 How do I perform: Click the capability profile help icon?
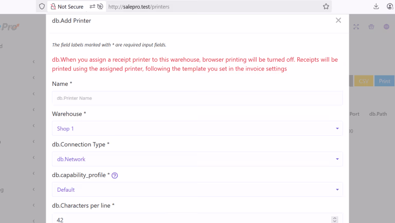(115, 175)
